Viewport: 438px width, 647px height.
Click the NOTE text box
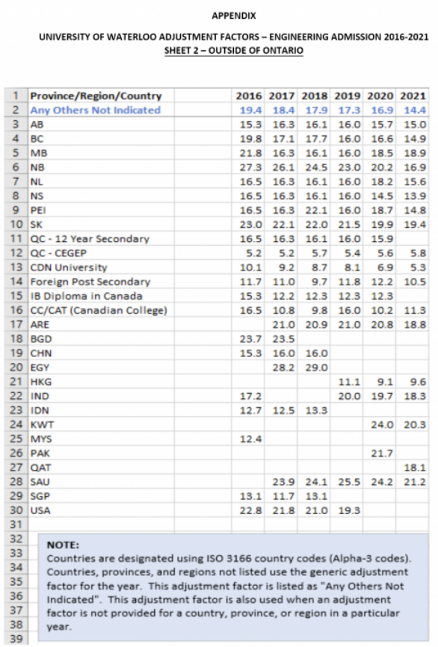pyautogui.click(x=233, y=587)
